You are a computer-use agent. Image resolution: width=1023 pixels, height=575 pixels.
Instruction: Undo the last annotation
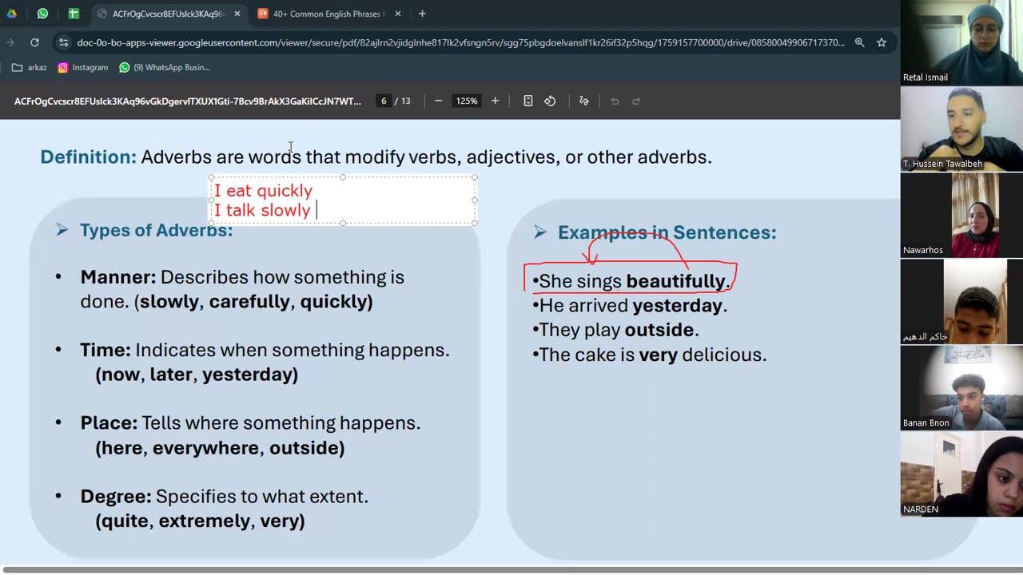pos(615,101)
